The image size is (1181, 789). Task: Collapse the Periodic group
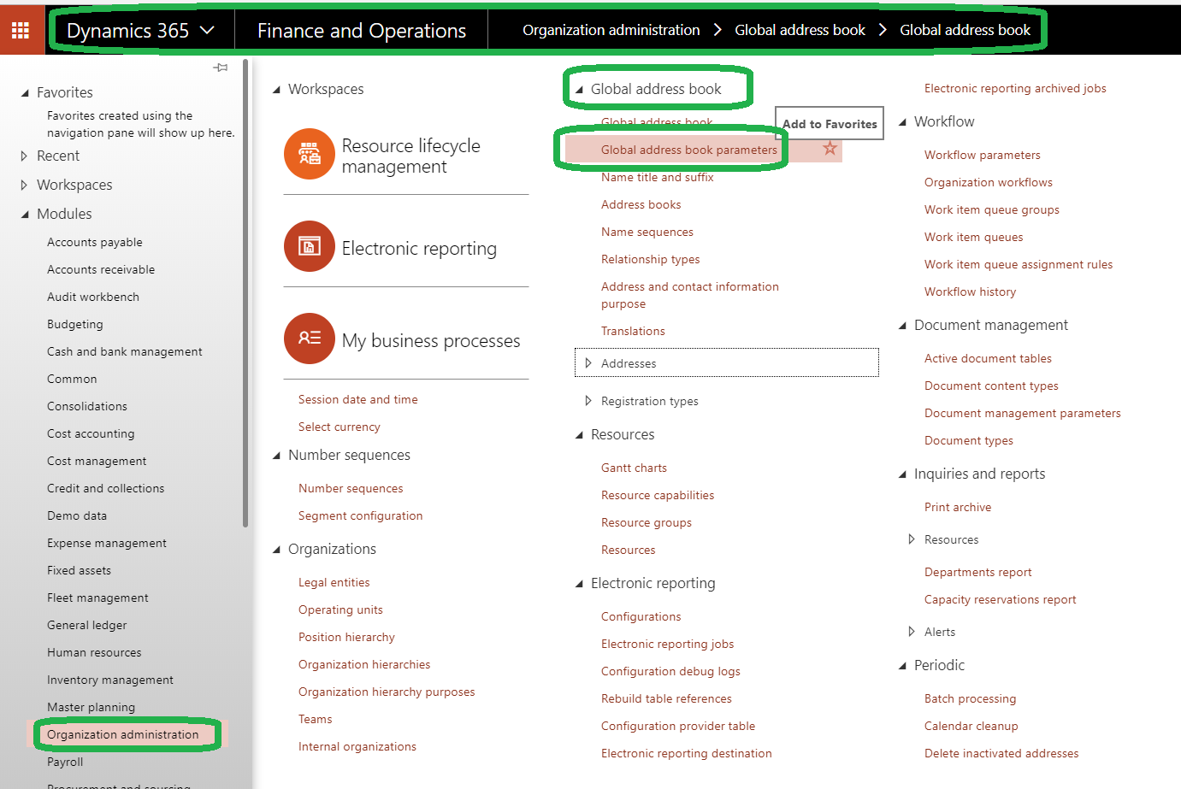[x=902, y=665]
